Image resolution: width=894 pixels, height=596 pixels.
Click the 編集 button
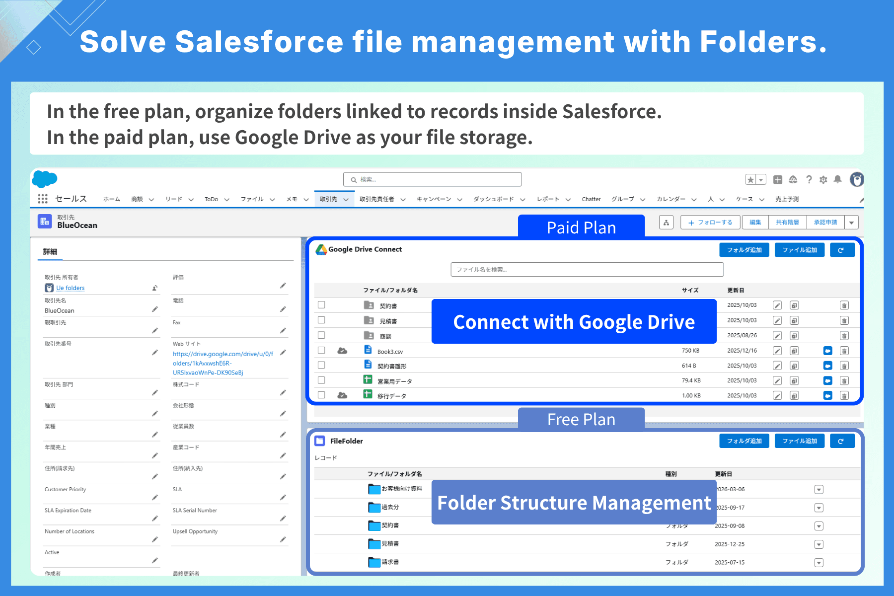[755, 223]
